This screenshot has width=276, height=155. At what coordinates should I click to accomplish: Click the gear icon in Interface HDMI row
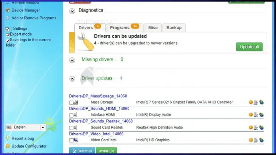[251, 115]
